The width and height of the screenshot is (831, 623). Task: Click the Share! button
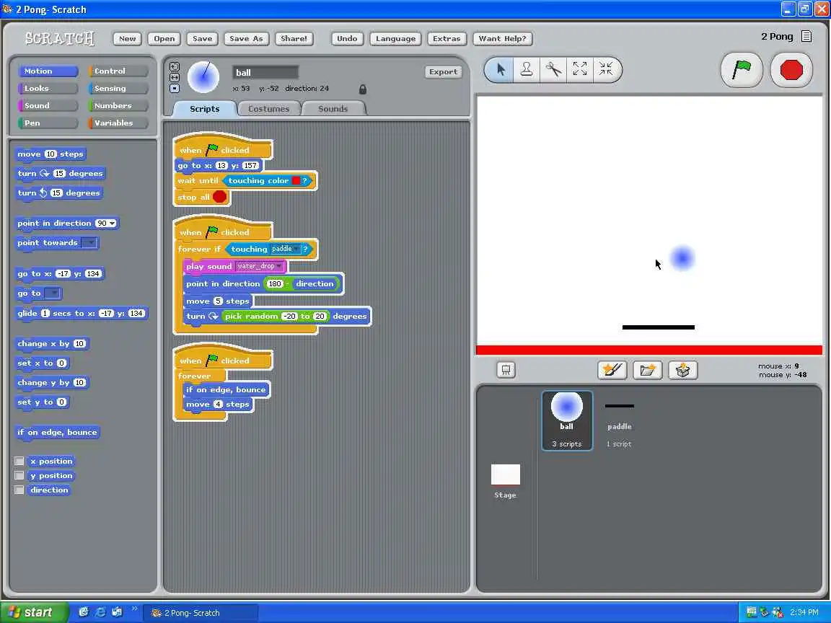(294, 39)
